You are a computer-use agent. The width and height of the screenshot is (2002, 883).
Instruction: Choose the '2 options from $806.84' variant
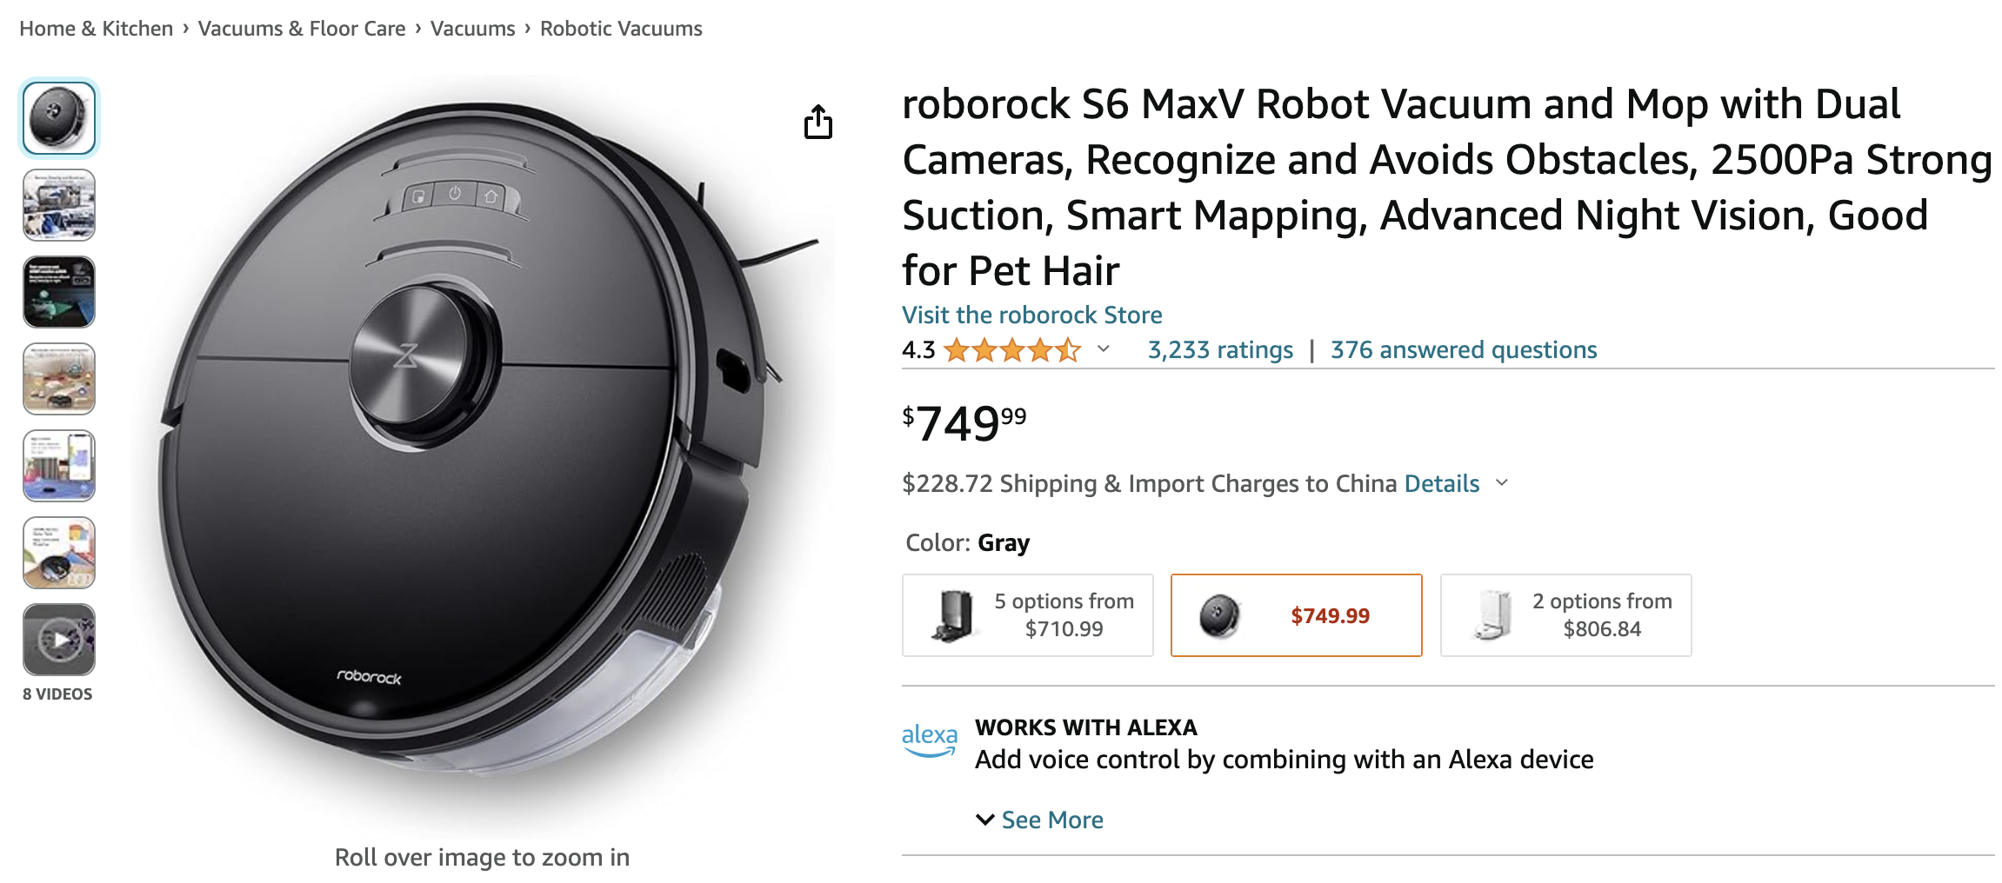(x=1565, y=615)
